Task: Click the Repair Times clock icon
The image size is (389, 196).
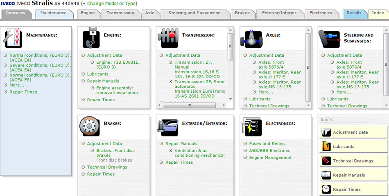Action: pyautogui.click(x=326, y=189)
